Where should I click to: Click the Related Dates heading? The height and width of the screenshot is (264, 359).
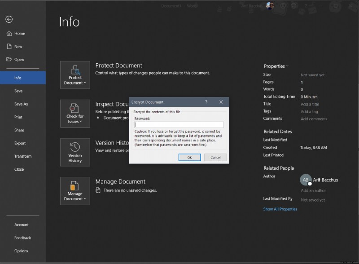tap(277, 132)
